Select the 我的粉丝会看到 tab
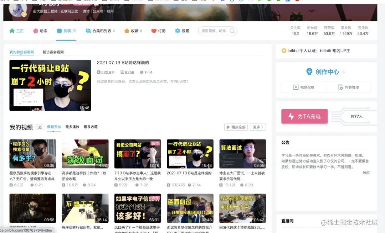385x233 pixels. point(22,52)
